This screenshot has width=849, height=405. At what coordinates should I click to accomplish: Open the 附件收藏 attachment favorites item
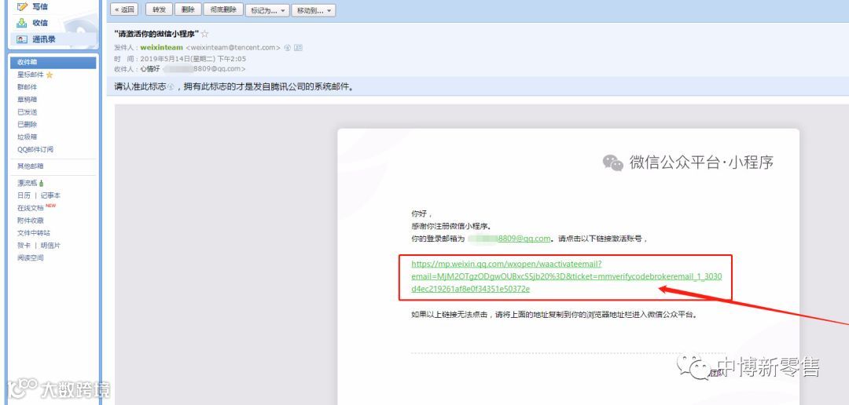point(31,221)
